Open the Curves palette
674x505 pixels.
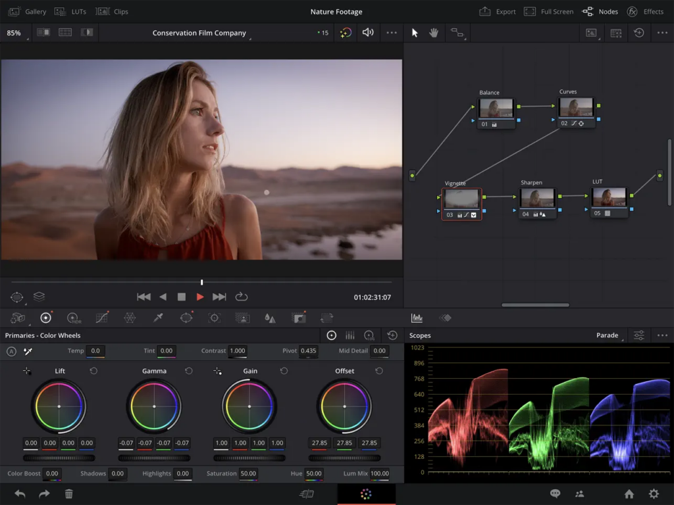click(101, 318)
